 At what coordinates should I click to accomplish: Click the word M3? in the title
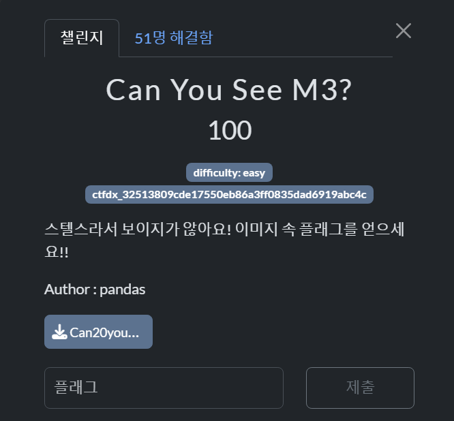tap(322, 91)
